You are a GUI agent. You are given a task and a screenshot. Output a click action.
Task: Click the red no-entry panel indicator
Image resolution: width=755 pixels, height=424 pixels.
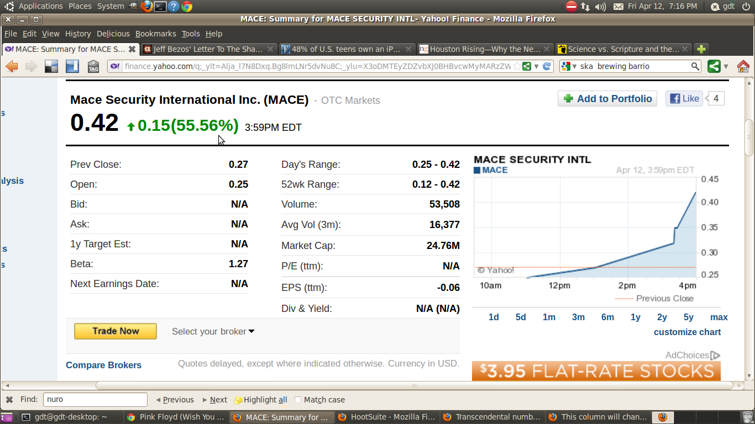572,6
